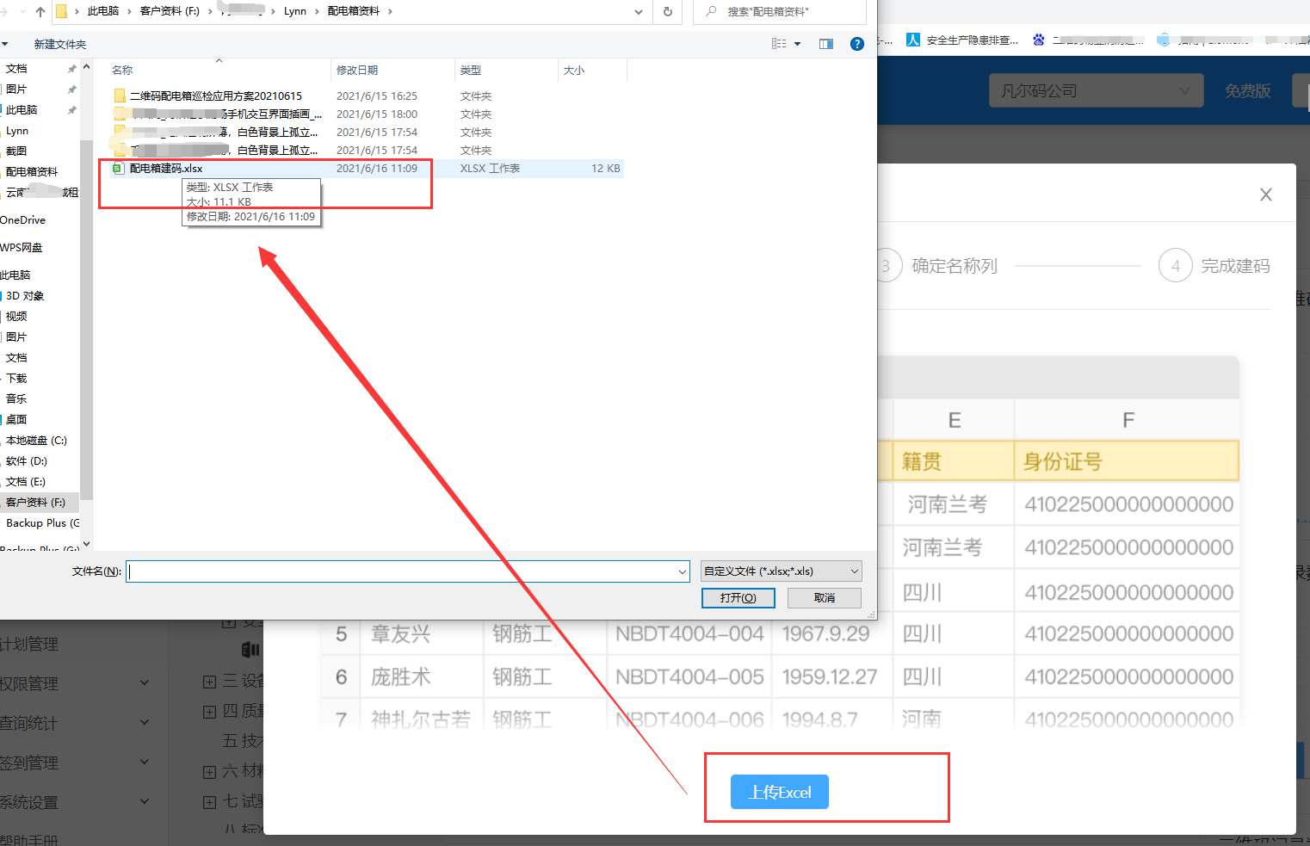
Task: Click the help question mark icon
Action: [856, 43]
